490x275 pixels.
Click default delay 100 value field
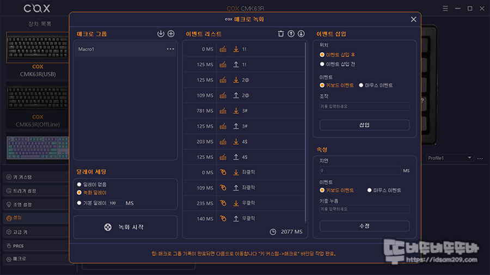point(116,203)
